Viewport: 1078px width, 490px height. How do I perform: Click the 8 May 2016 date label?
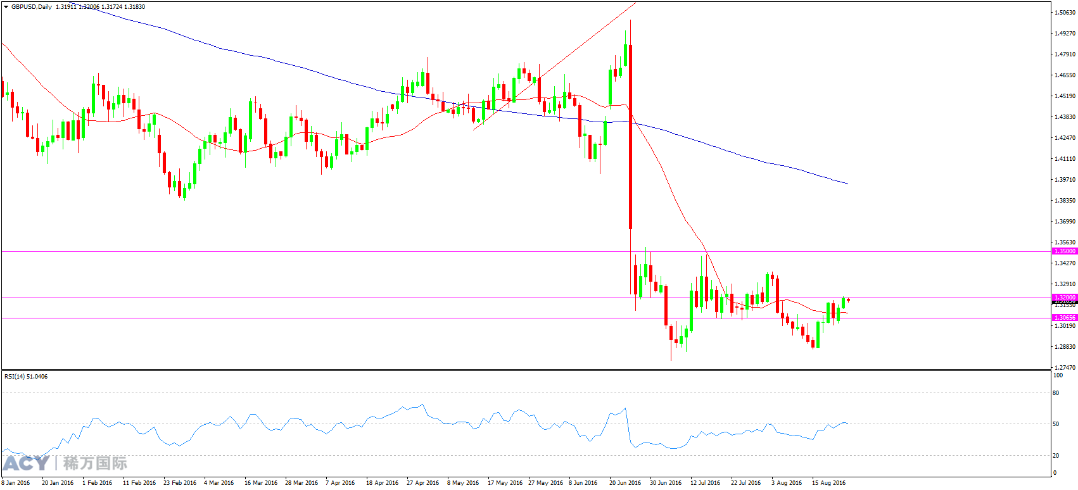463,482
